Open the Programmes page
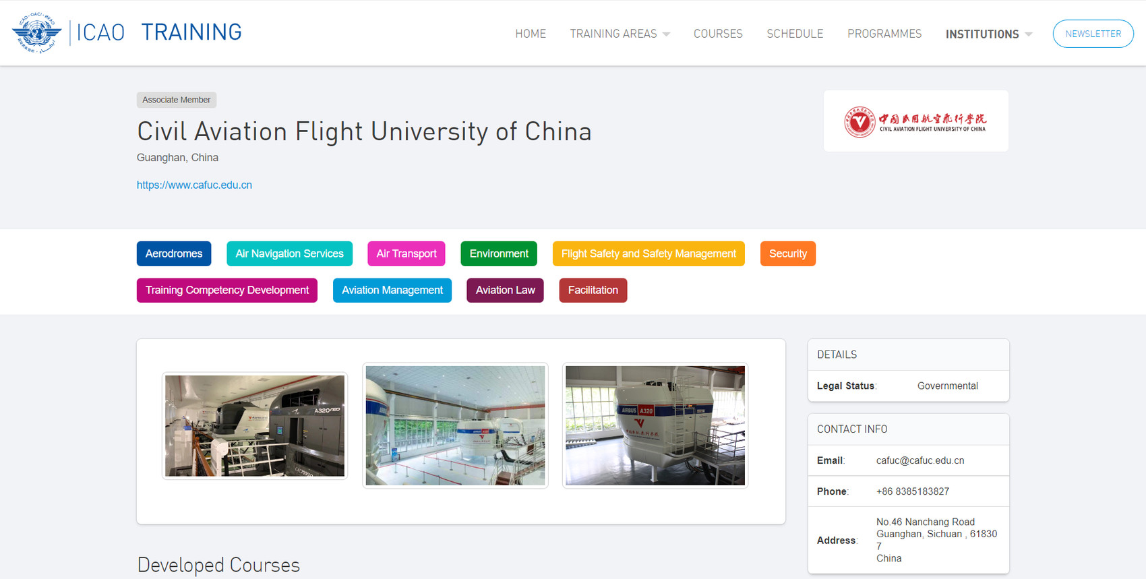The height and width of the screenshot is (579, 1146). (x=884, y=34)
